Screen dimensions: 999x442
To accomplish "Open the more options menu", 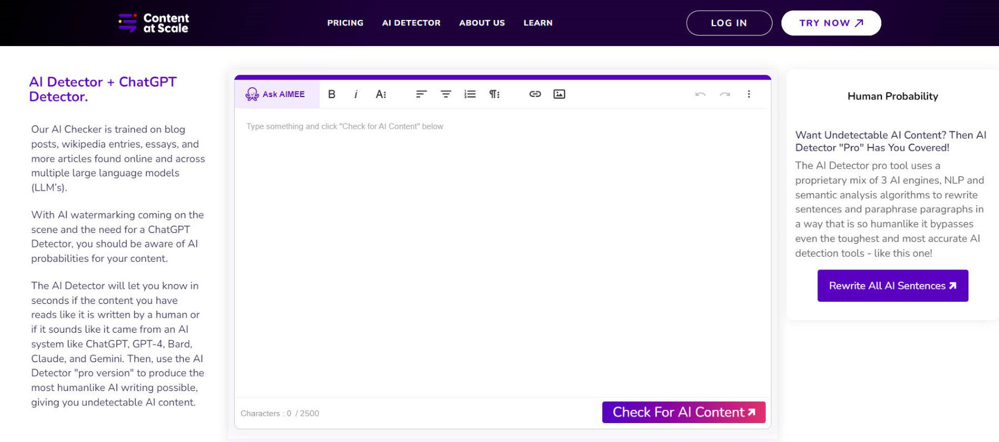I will pos(749,94).
